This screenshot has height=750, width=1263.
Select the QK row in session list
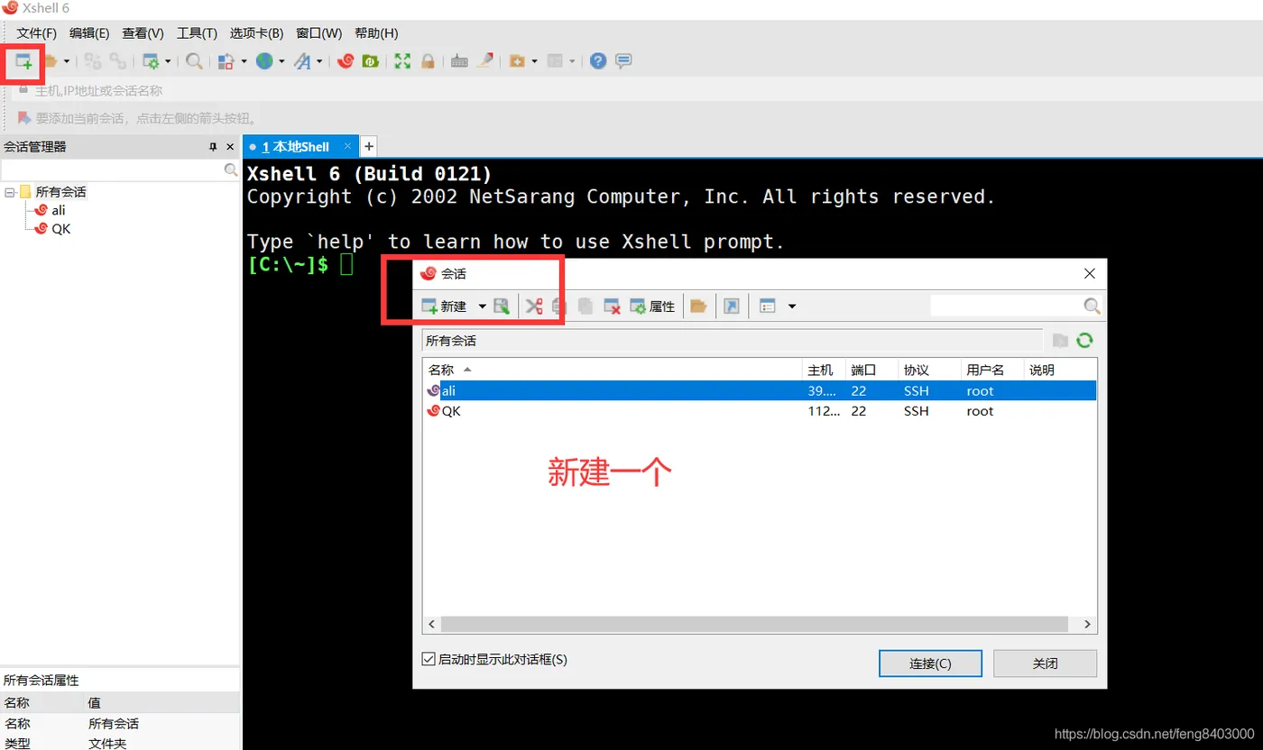click(x=760, y=410)
